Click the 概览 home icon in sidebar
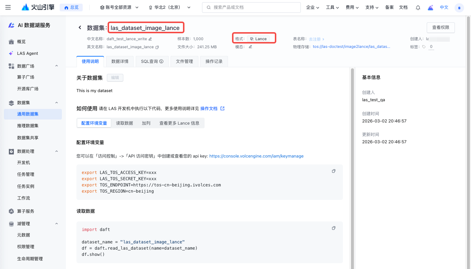The height and width of the screenshot is (269, 471). click(x=11, y=42)
